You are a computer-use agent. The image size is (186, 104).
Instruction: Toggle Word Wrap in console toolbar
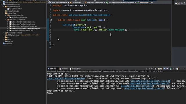pyautogui.click(x=161, y=69)
